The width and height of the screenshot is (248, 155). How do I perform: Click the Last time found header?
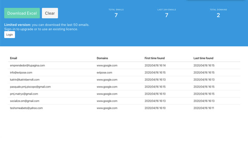click(x=203, y=58)
